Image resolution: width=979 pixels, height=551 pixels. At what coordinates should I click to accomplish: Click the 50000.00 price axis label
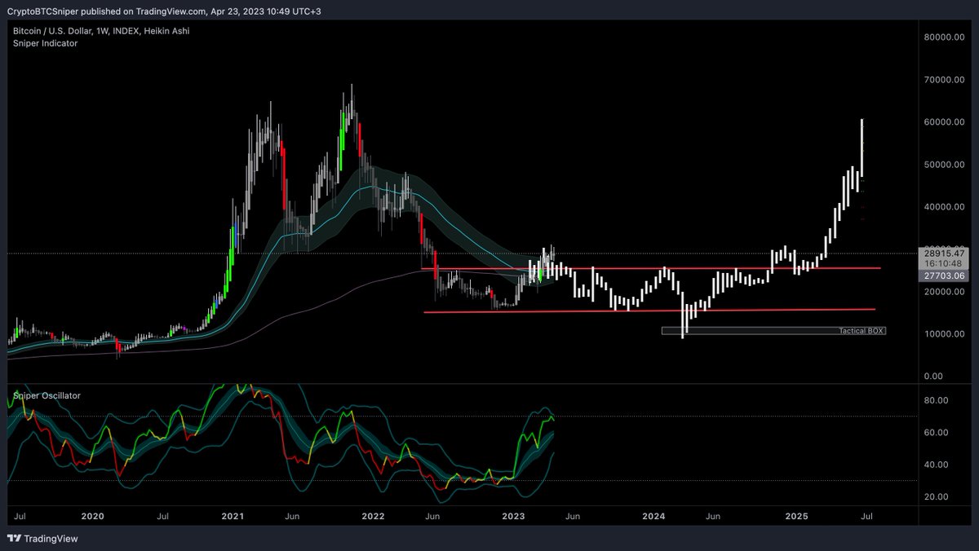pyautogui.click(x=945, y=165)
